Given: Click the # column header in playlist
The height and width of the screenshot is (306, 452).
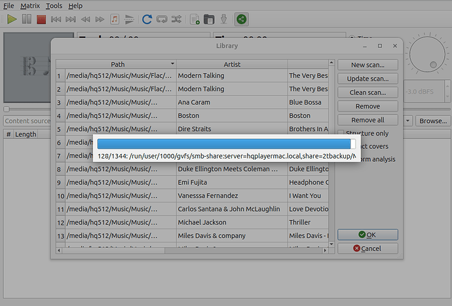Looking at the screenshot, I should click(x=9, y=134).
